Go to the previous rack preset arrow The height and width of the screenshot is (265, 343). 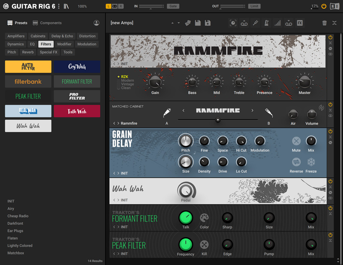click(172, 23)
